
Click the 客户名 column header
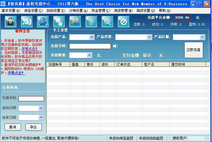(x=156, y=65)
